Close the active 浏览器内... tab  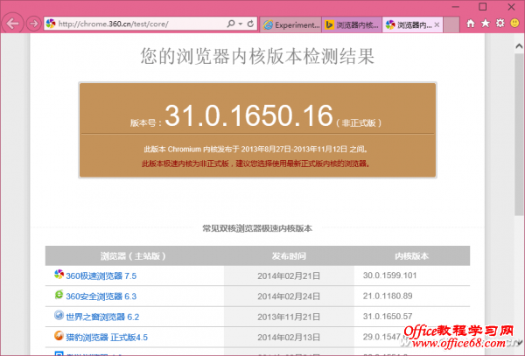(x=437, y=24)
